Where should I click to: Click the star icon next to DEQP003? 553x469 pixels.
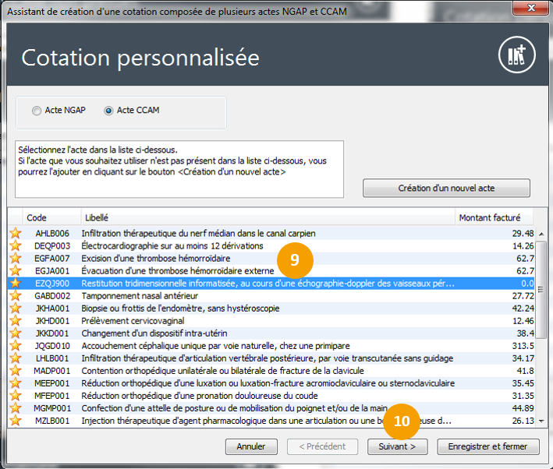pos(15,245)
